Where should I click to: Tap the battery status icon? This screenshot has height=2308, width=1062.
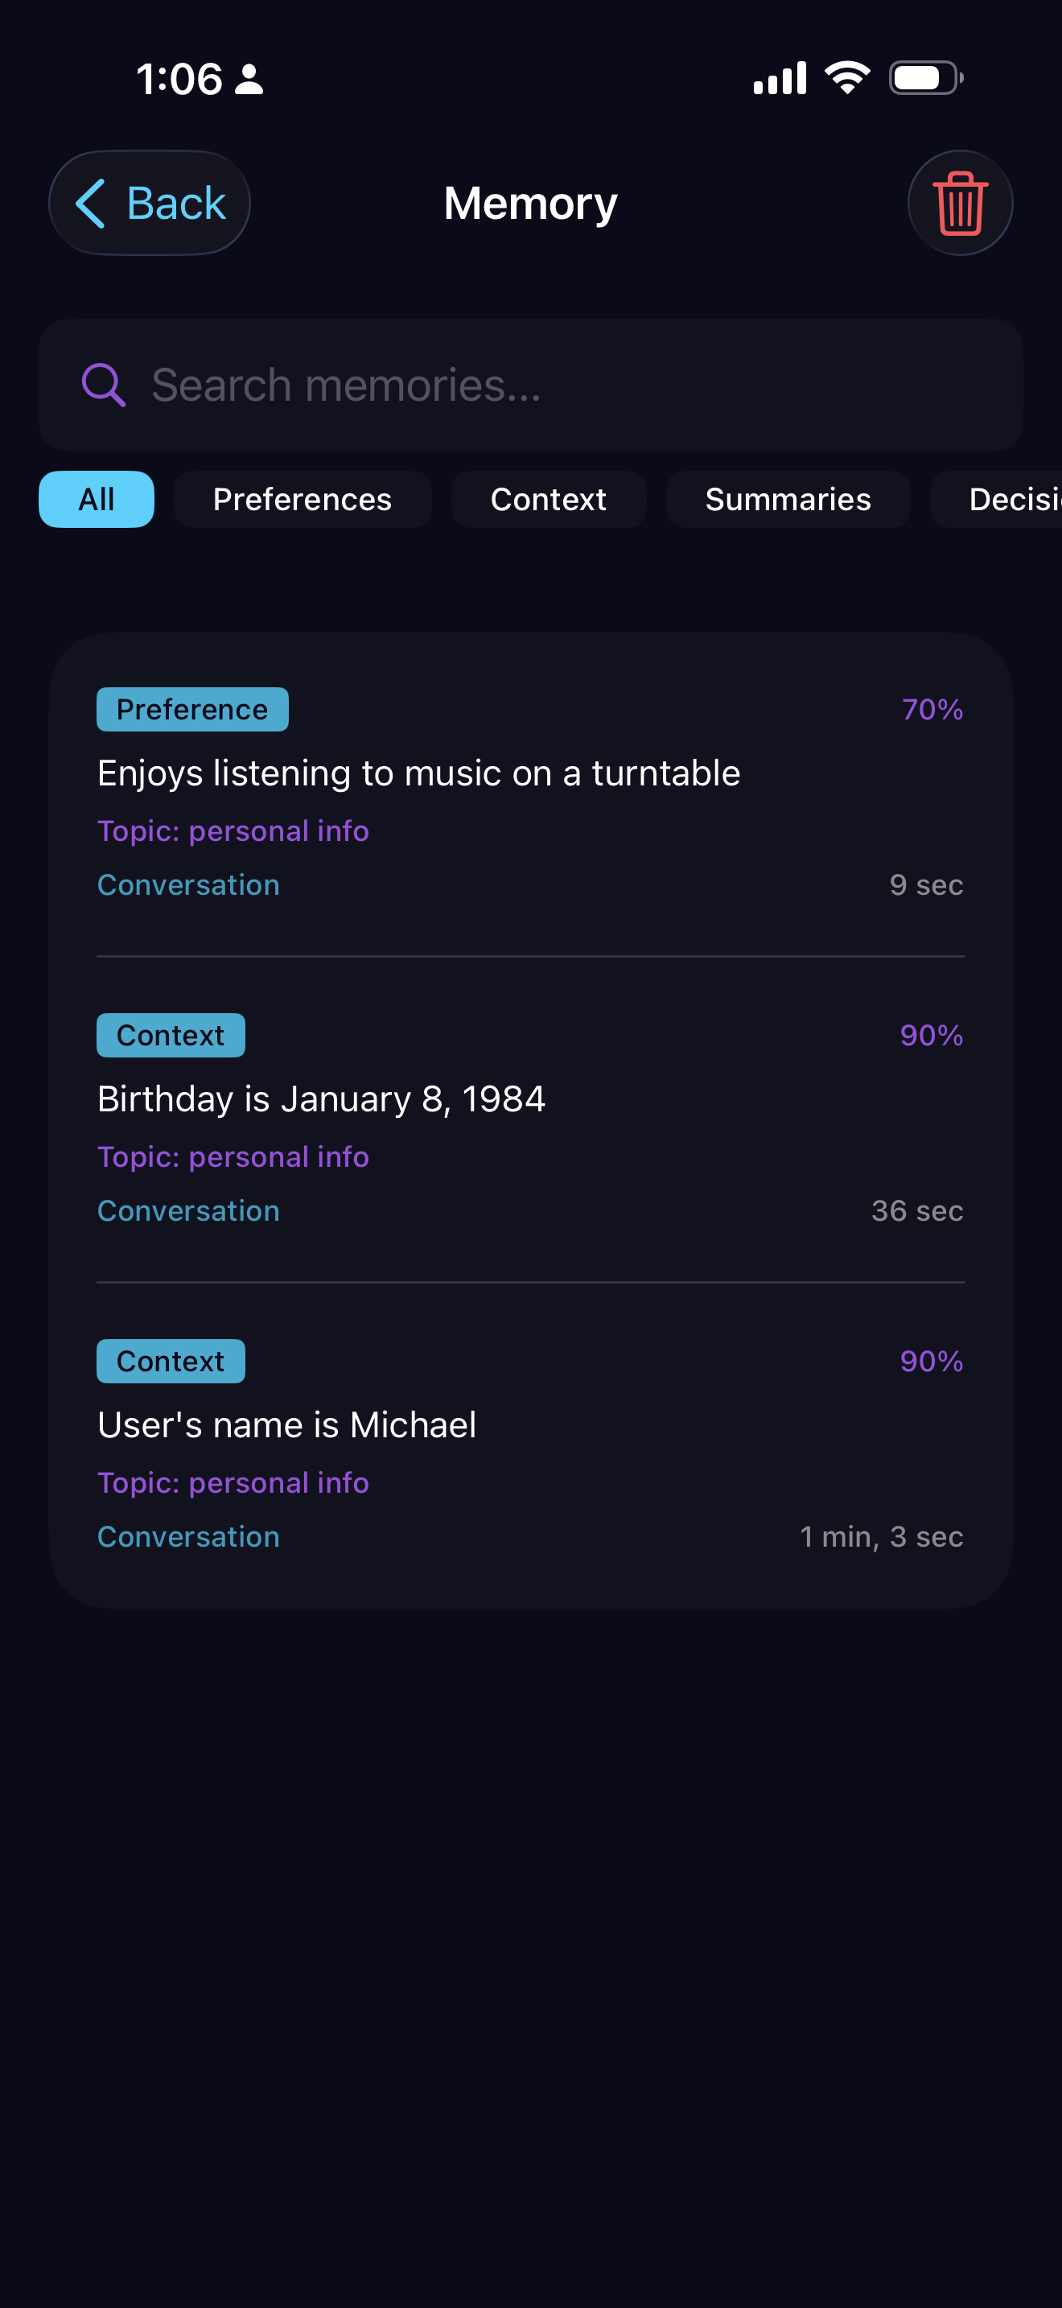pyautogui.click(x=925, y=78)
